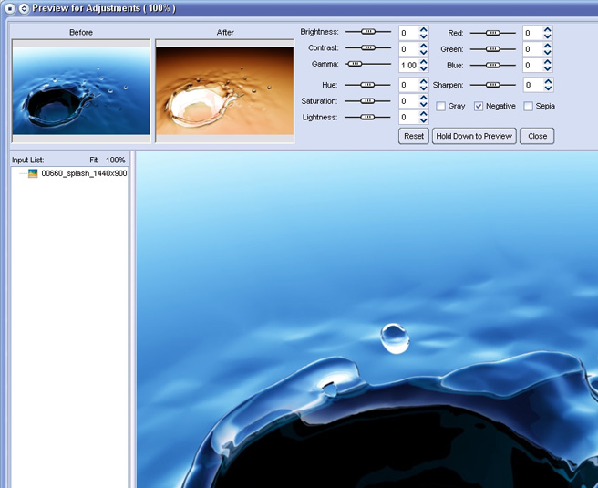Viewport: 598px width, 488px height.
Task: Increase Lightness with the up arrow
Action: (423, 114)
